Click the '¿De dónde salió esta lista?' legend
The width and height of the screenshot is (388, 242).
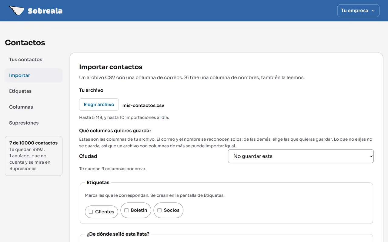point(118,234)
